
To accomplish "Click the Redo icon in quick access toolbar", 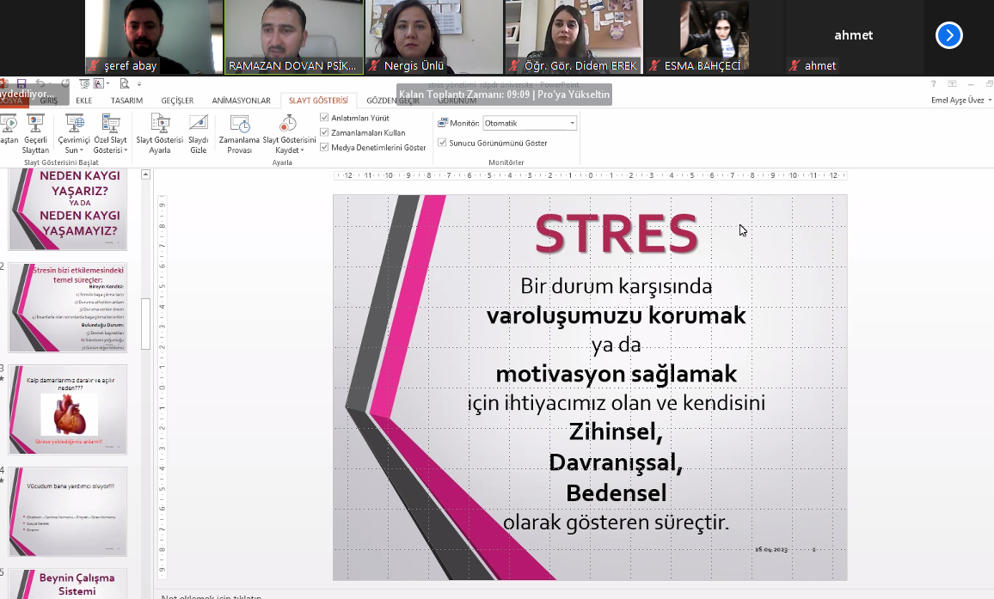I will click(64, 83).
